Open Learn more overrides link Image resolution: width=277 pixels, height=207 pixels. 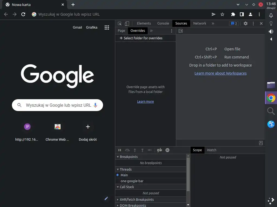[x=145, y=102]
